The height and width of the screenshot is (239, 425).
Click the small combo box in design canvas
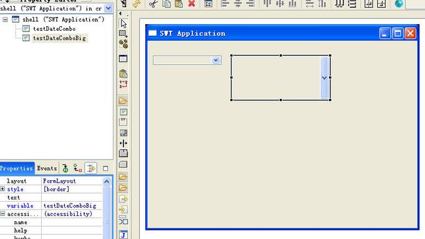[187, 60]
